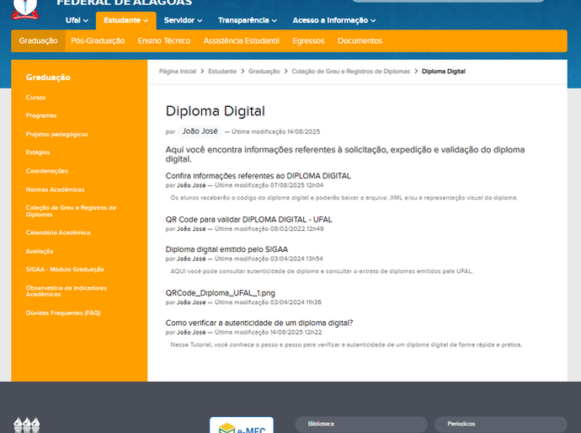Open Dúvidas Frequentes (FAQ) link

pos(63,313)
